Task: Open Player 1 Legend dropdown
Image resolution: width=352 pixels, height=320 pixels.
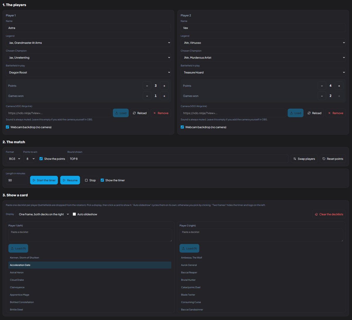Action: pyautogui.click(x=88, y=43)
